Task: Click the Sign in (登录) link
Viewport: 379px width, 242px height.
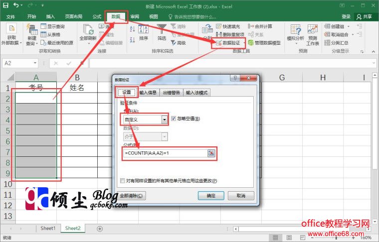Action: (346, 16)
